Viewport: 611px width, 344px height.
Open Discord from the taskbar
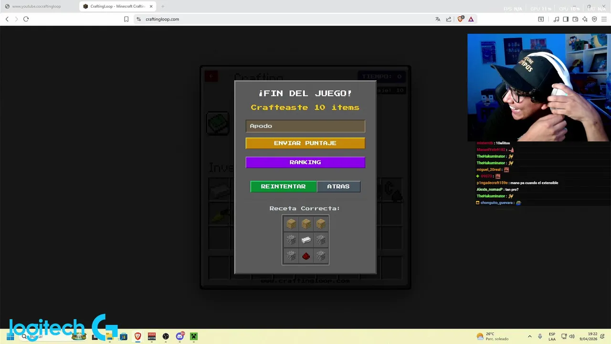tap(180, 336)
